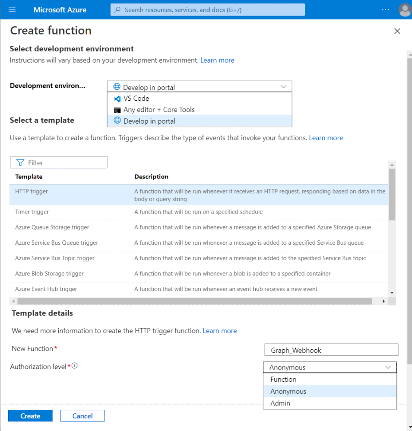Open Learn more about development environments
Image resolution: width=412 pixels, height=431 pixels.
217,60
